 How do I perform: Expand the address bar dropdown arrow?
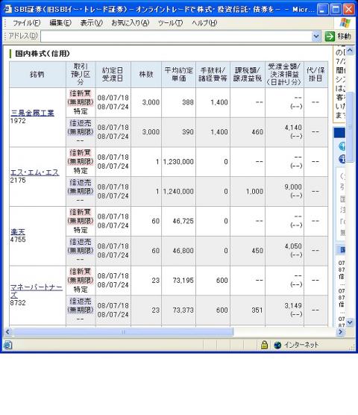coord(316,37)
